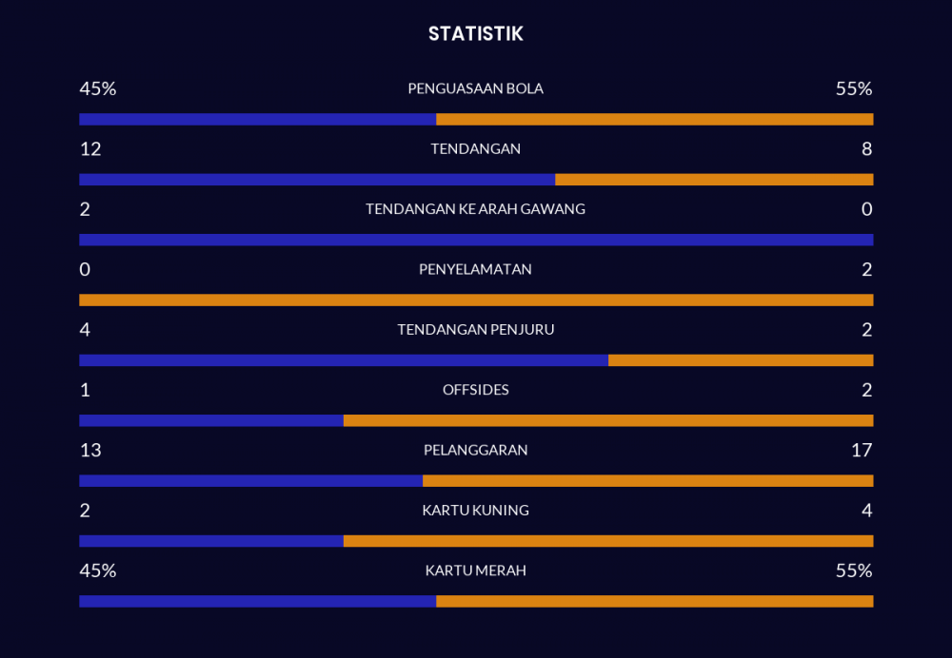
Task: Click blue segment of Offsides bar
Action: [211, 420]
